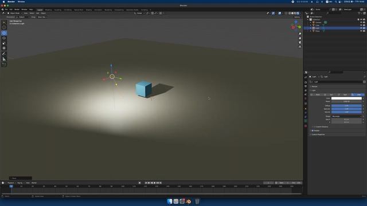Open the Shape Rectangle dropdown
367x206 pixels.
point(346,116)
